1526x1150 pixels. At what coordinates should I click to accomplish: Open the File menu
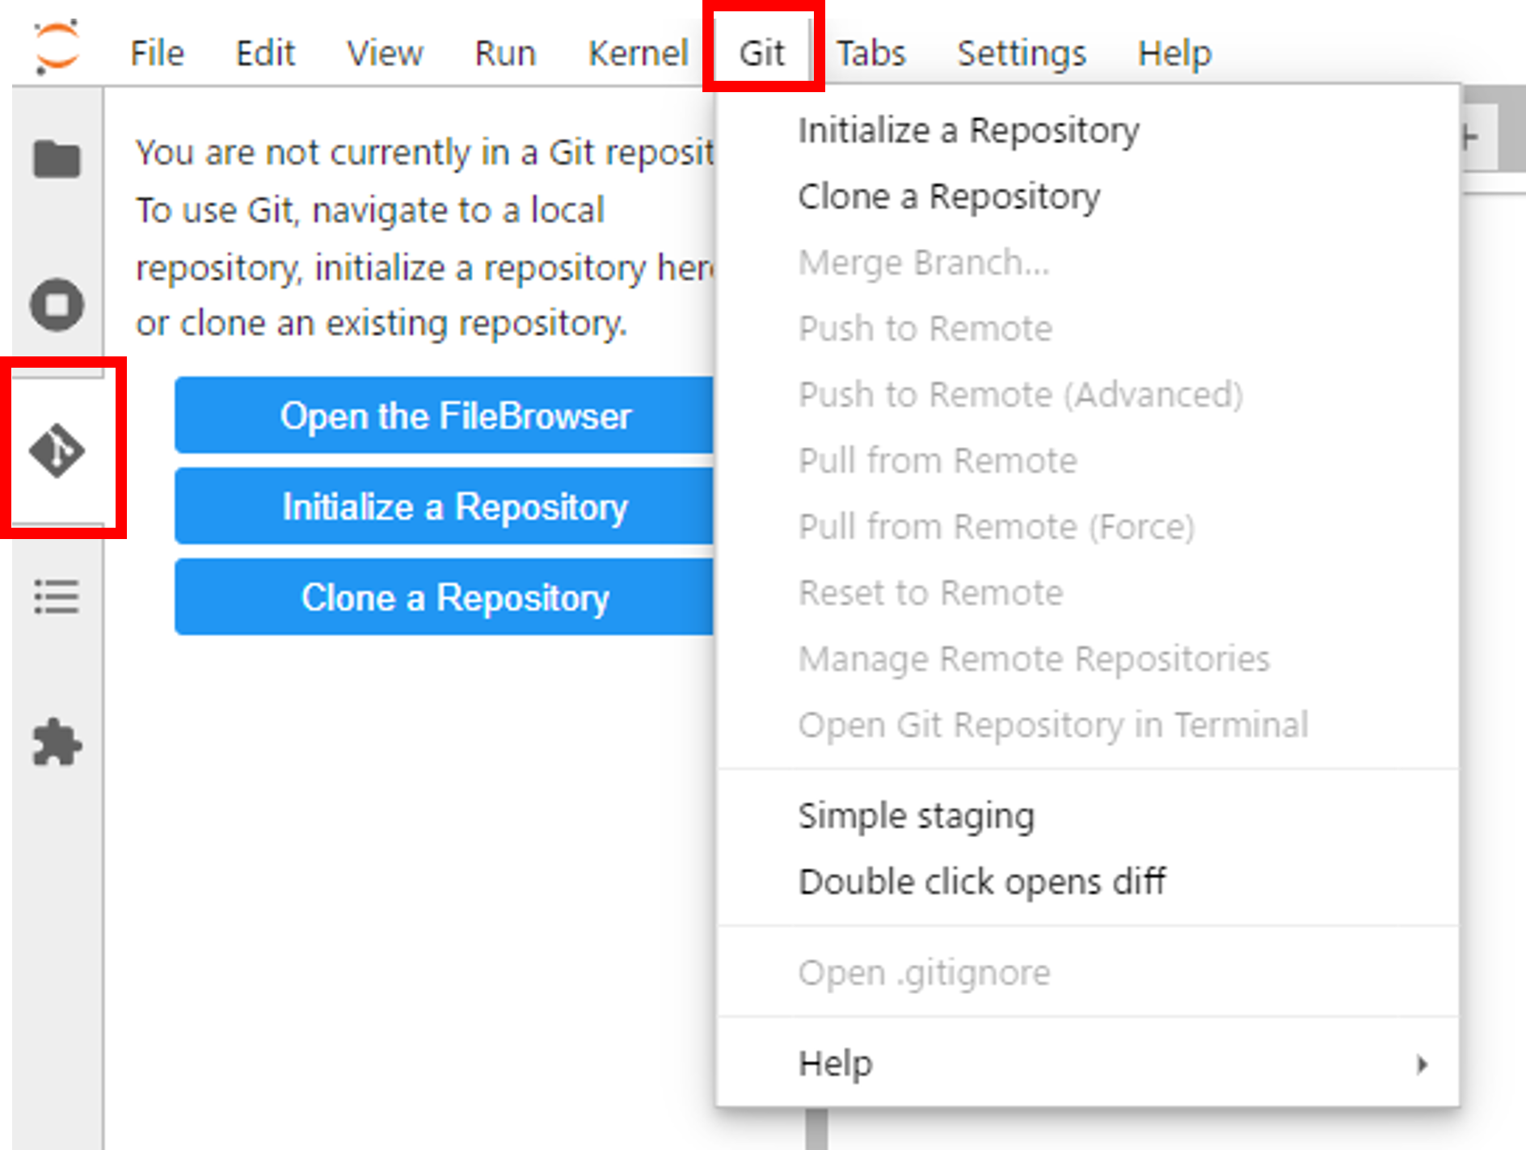click(x=157, y=53)
